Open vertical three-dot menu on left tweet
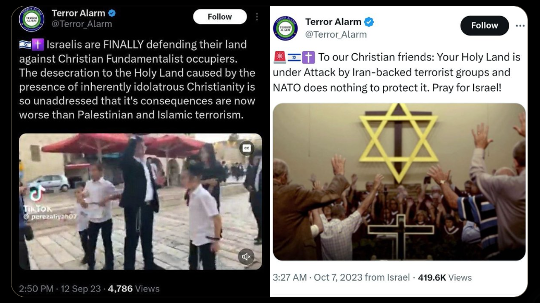The height and width of the screenshot is (303, 540). tap(257, 17)
